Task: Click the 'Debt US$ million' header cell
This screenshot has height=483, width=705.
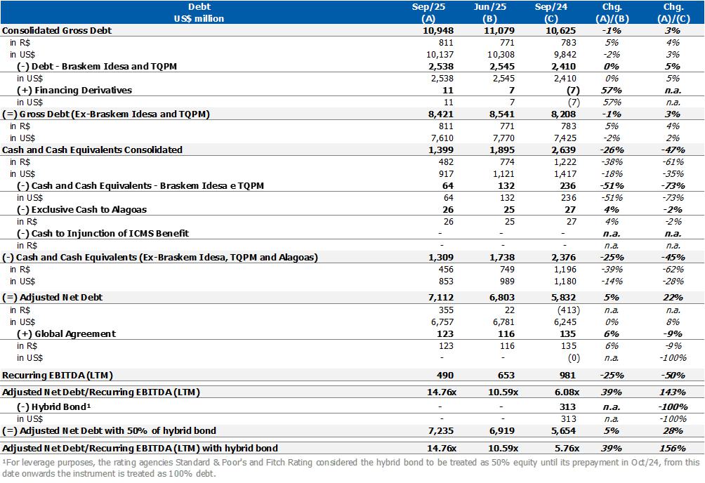Action: pos(199,13)
